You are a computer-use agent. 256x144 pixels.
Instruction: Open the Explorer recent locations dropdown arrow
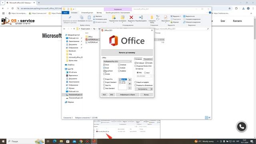[x=71, y=29]
